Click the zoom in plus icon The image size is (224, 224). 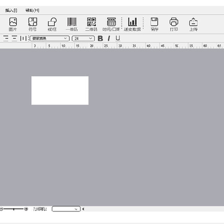(x=26, y=209)
